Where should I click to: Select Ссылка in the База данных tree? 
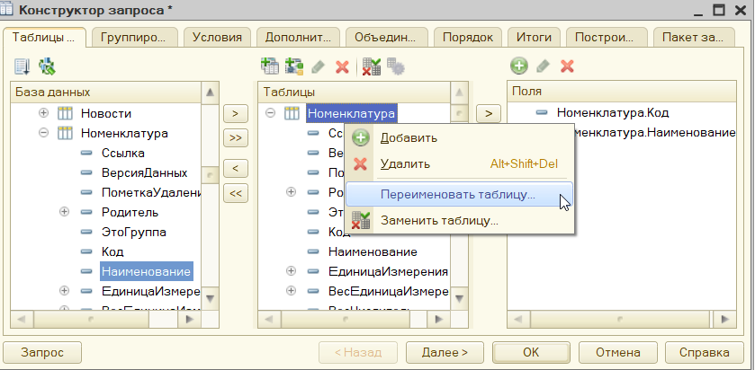[122, 153]
